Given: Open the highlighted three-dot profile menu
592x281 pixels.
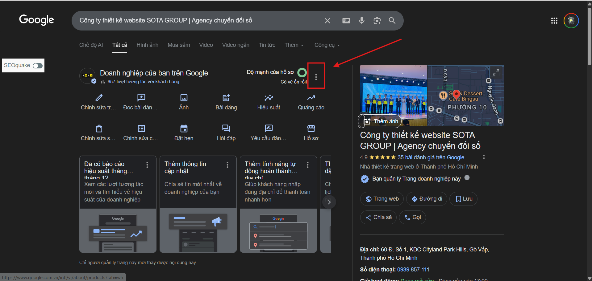Looking at the screenshot, I should pyautogui.click(x=316, y=77).
